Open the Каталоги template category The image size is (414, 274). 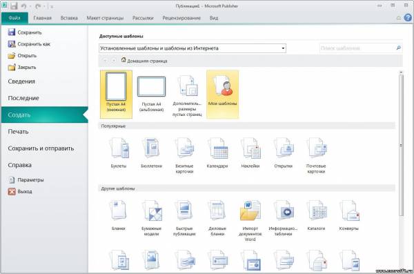tap(316, 215)
